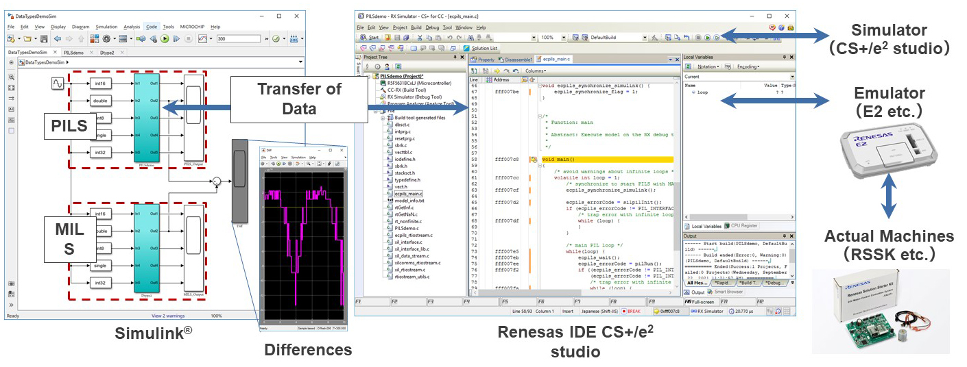Image resolution: width=967 pixels, height=367 pixels.
Task: Click the int16 conversion block in PILS
Action: (102, 84)
